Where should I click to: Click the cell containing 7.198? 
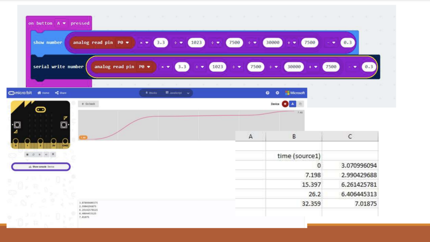click(x=294, y=175)
